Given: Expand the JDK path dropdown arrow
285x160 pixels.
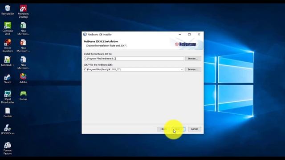Looking at the screenshot, I should coord(182,69).
